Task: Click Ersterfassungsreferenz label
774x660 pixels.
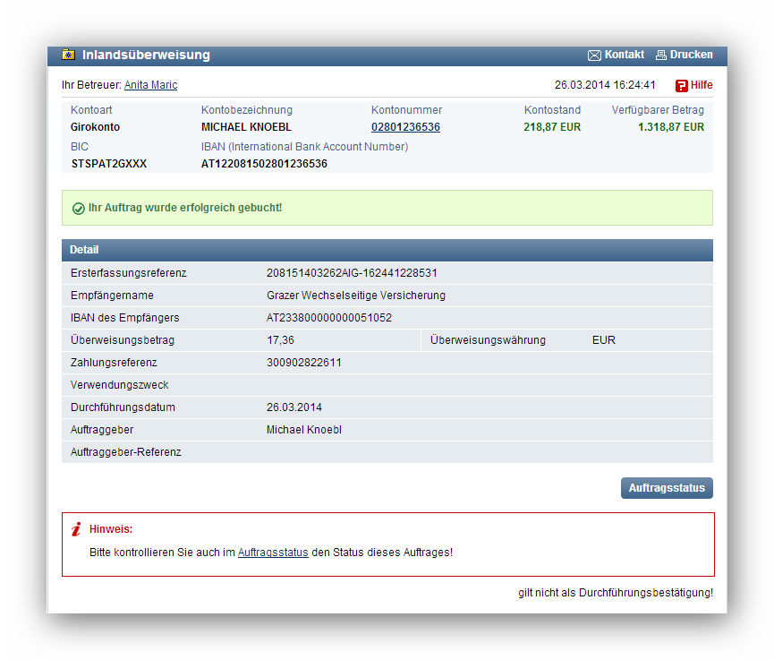Action: point(128,273)
